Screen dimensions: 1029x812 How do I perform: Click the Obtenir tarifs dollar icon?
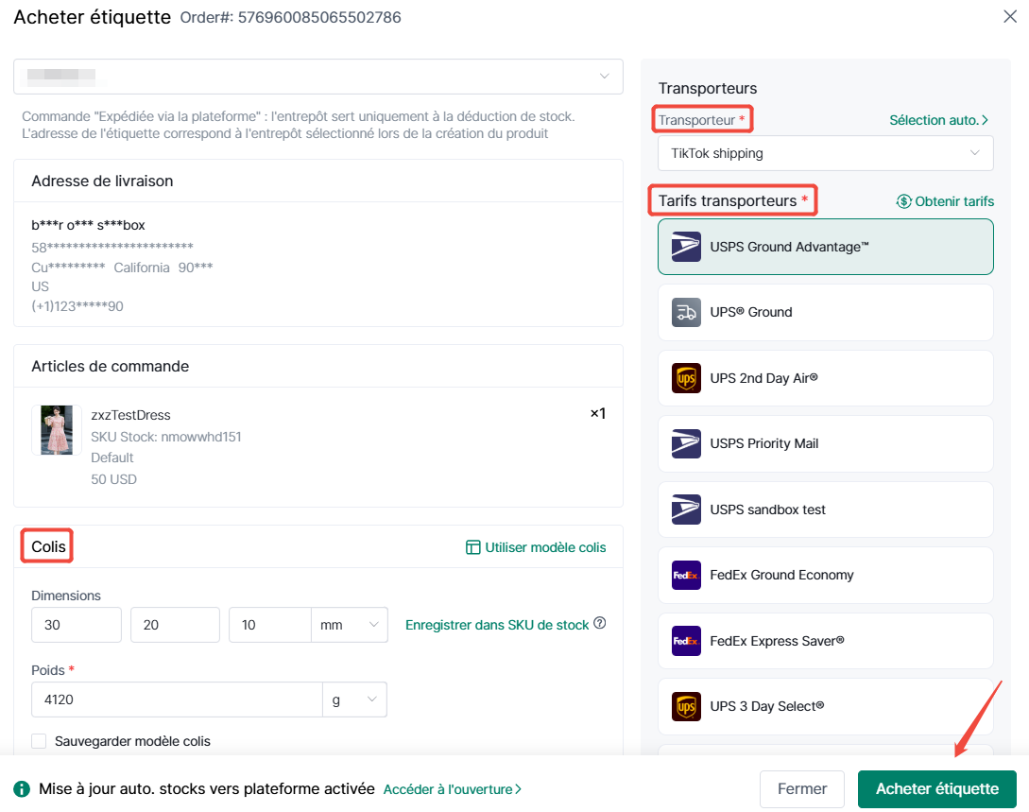[903, 201]
